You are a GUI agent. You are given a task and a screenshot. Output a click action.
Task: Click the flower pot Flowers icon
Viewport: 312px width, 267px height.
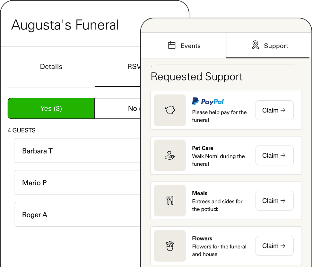170,246
